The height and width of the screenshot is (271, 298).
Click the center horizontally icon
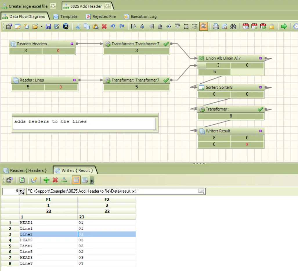[142, 26]
